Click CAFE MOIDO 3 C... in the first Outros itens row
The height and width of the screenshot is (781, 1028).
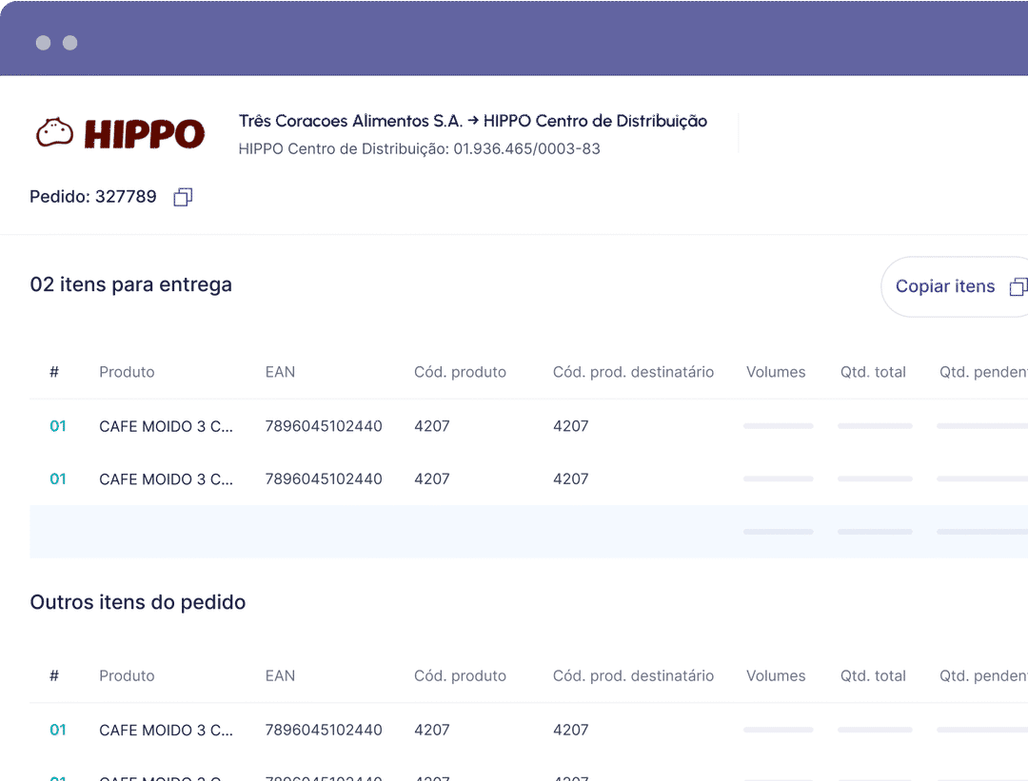(166, 730)
